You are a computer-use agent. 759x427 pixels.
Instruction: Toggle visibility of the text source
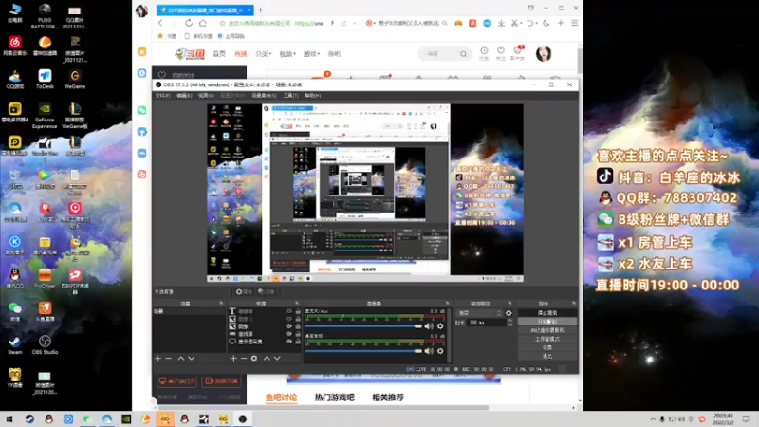coord(289,311)
